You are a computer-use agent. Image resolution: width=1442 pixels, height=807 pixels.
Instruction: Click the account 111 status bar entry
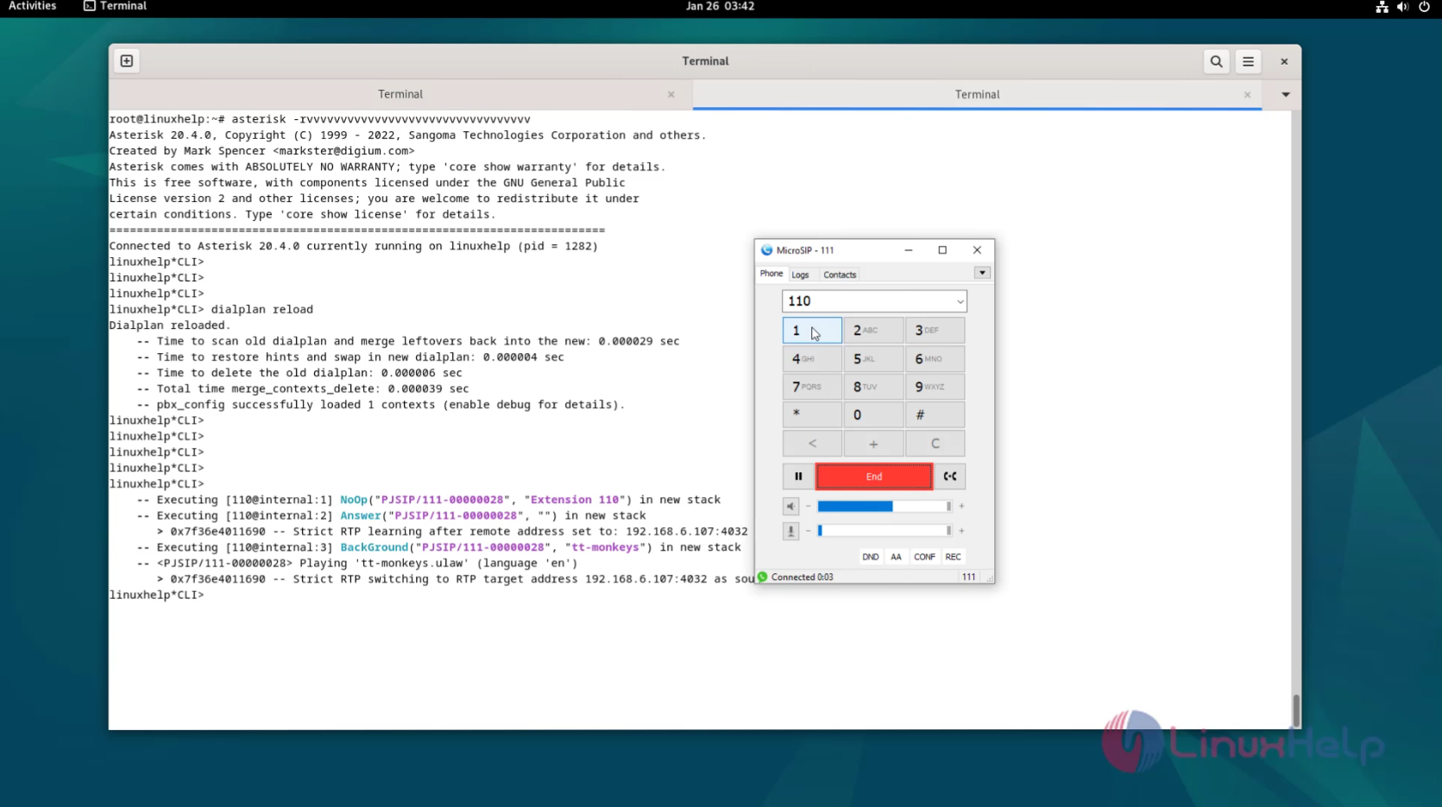(968, 577)
